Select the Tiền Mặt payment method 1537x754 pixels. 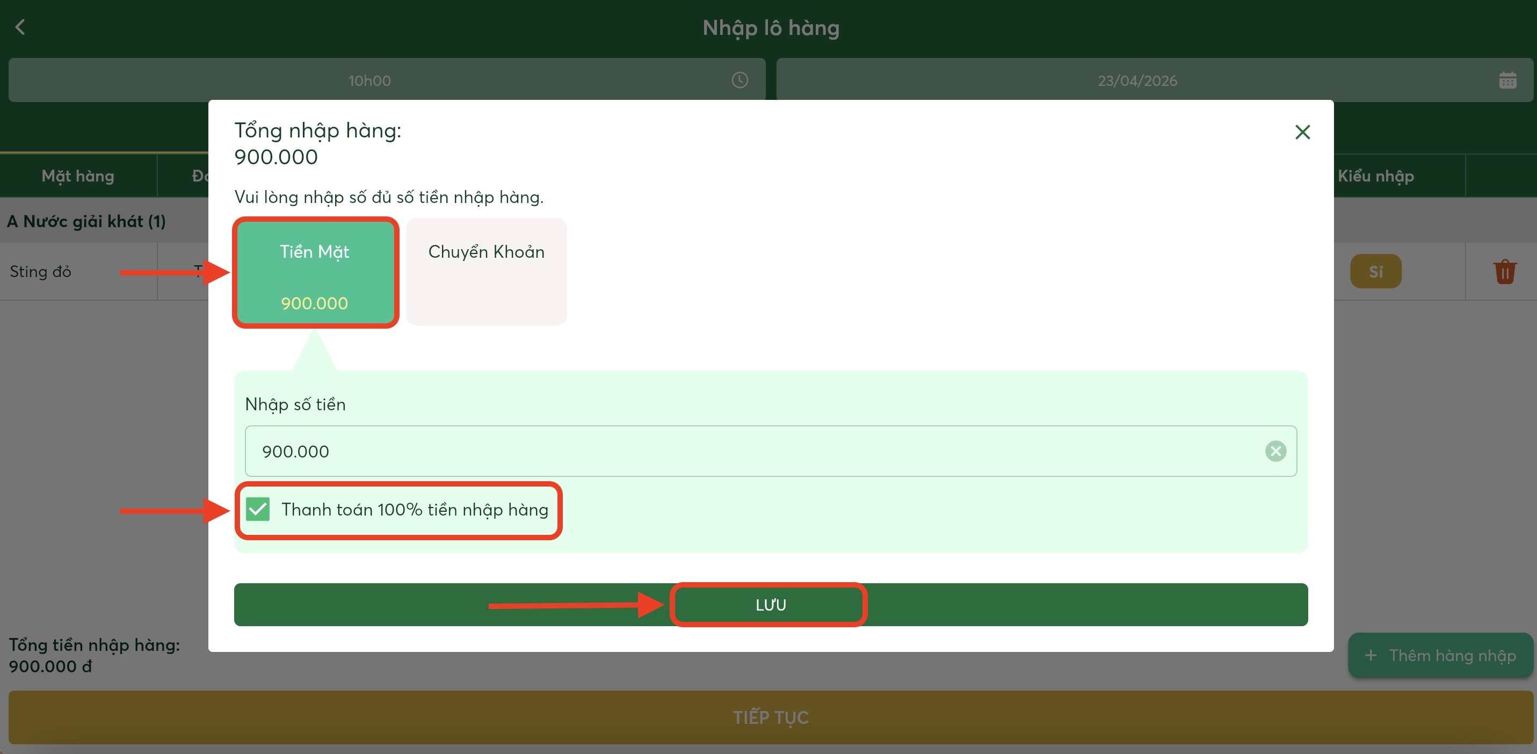[315, 272]
